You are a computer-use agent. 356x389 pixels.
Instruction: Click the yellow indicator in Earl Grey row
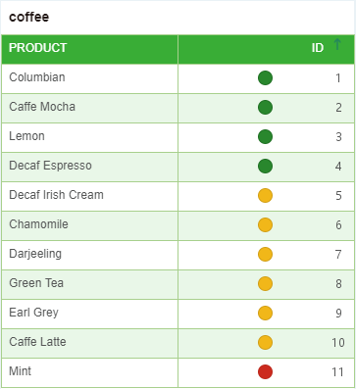click(265, 314)
